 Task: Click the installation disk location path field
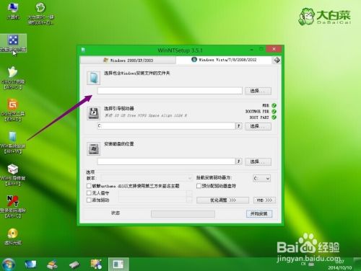point(167,161)
